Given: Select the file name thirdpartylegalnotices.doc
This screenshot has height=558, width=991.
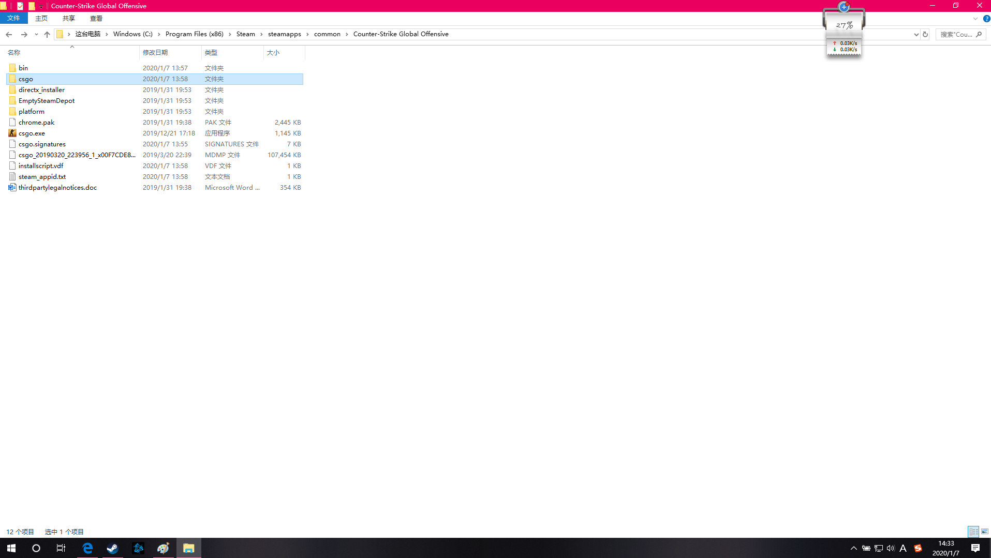Looking at the screenshot, I should 57,187.
